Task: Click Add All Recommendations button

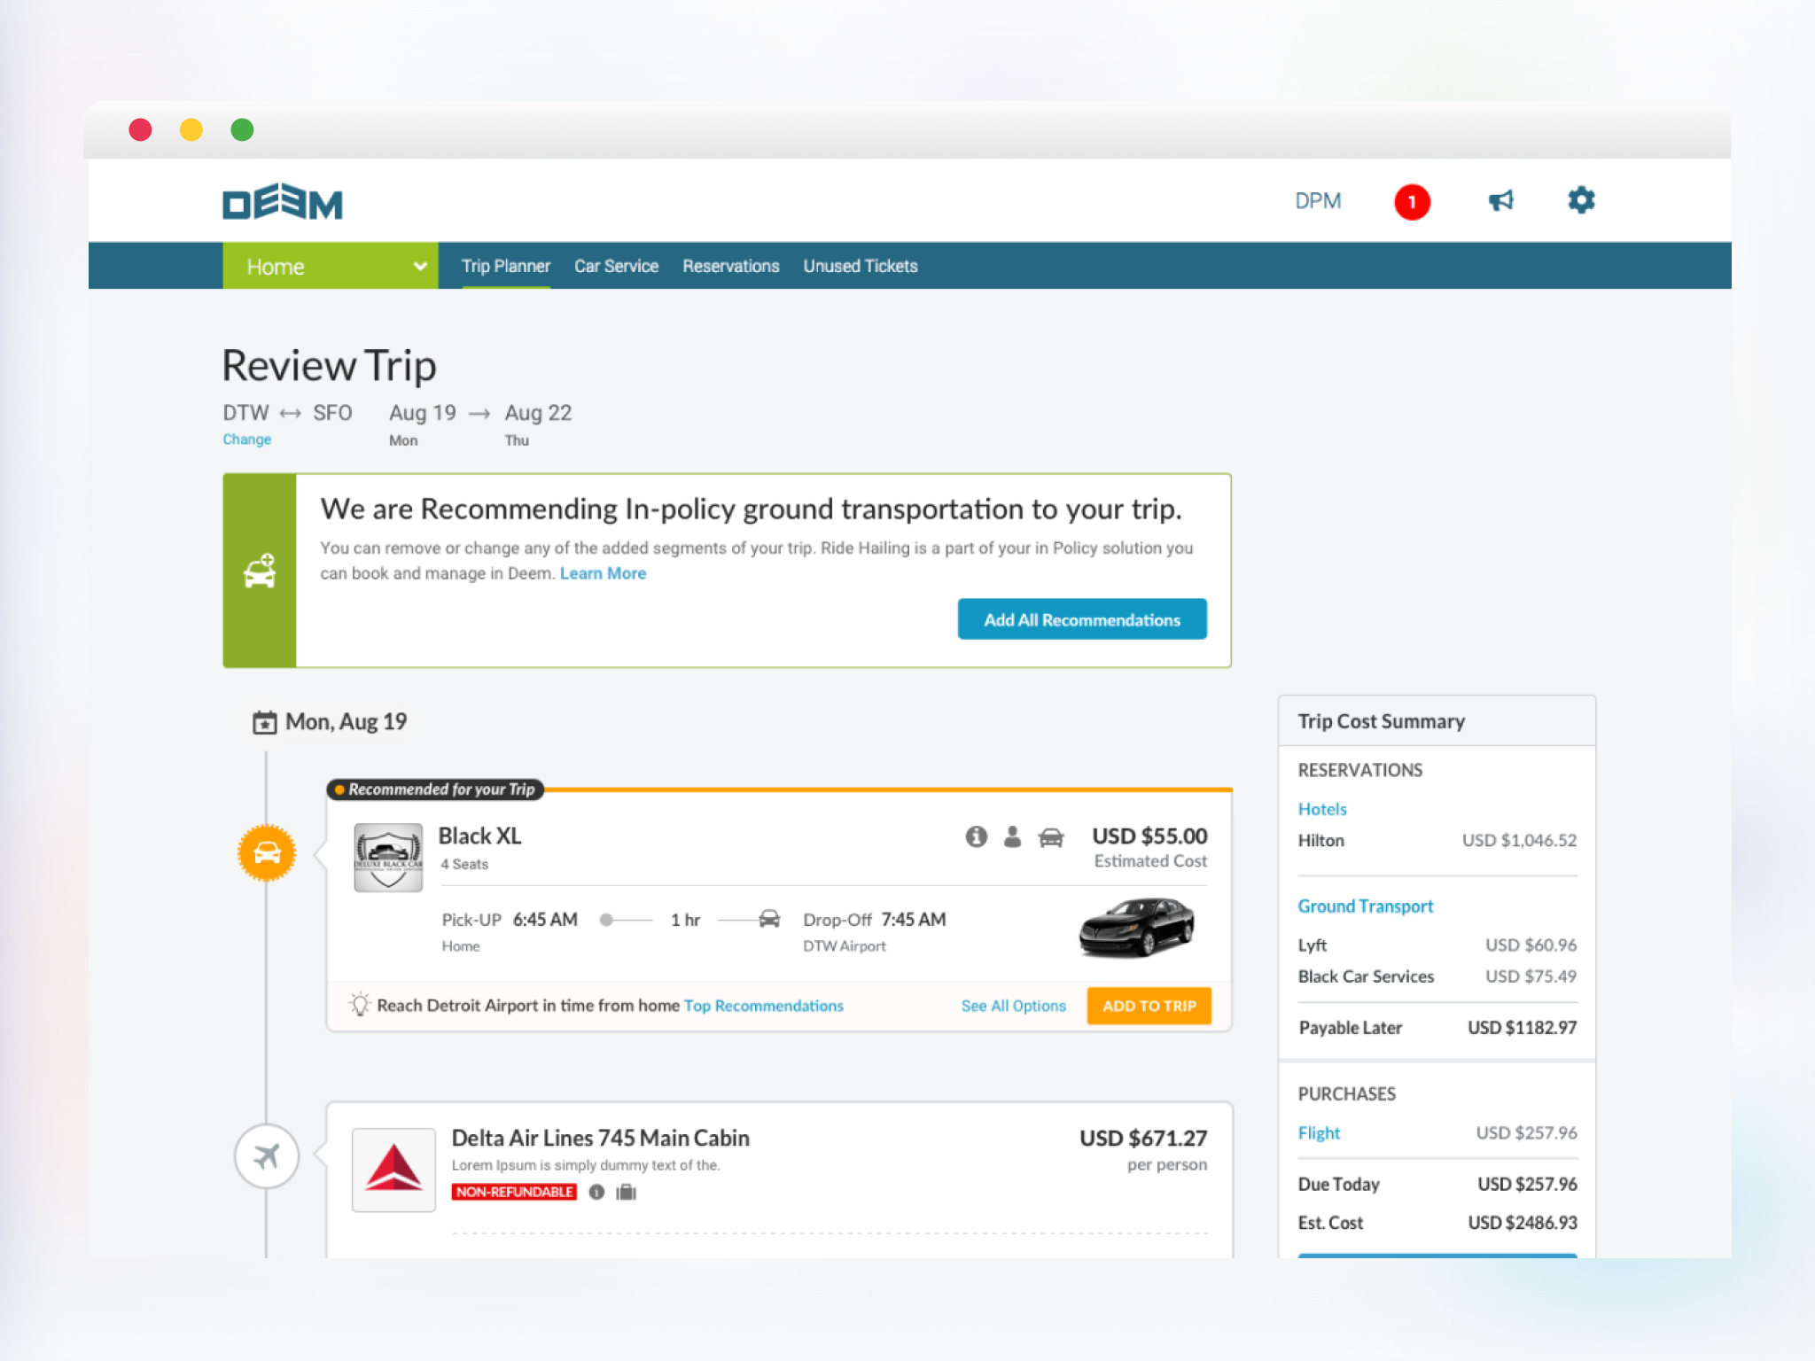Action: click(1082, 619)
